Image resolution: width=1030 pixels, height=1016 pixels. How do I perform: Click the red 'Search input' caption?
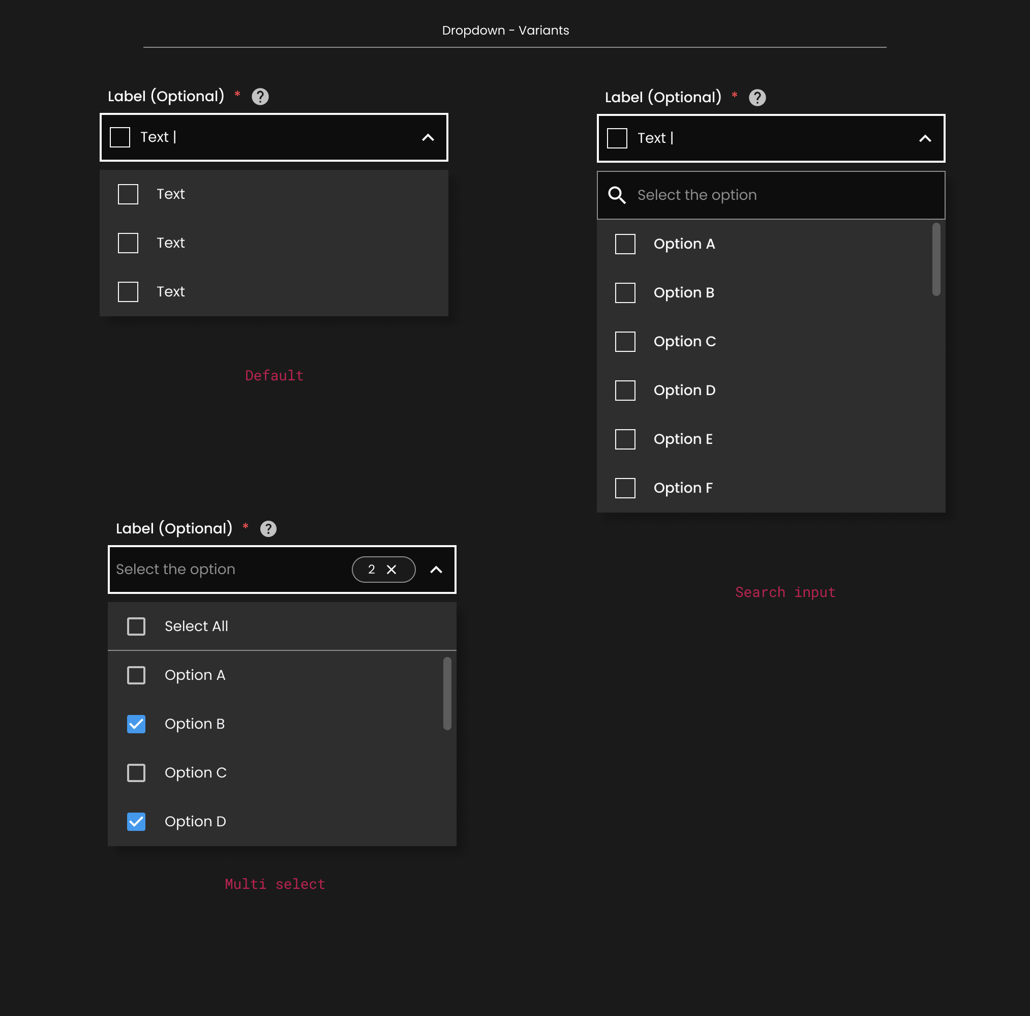[x=785, y=592]
